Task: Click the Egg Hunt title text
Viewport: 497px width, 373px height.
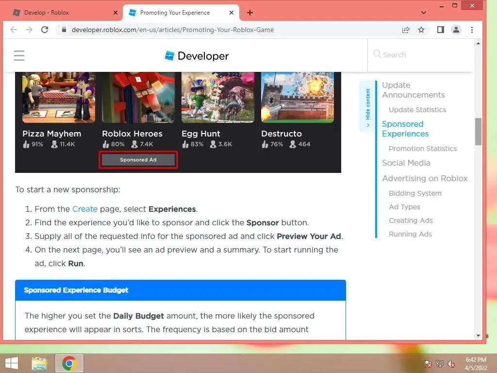Action: [200, 134]
